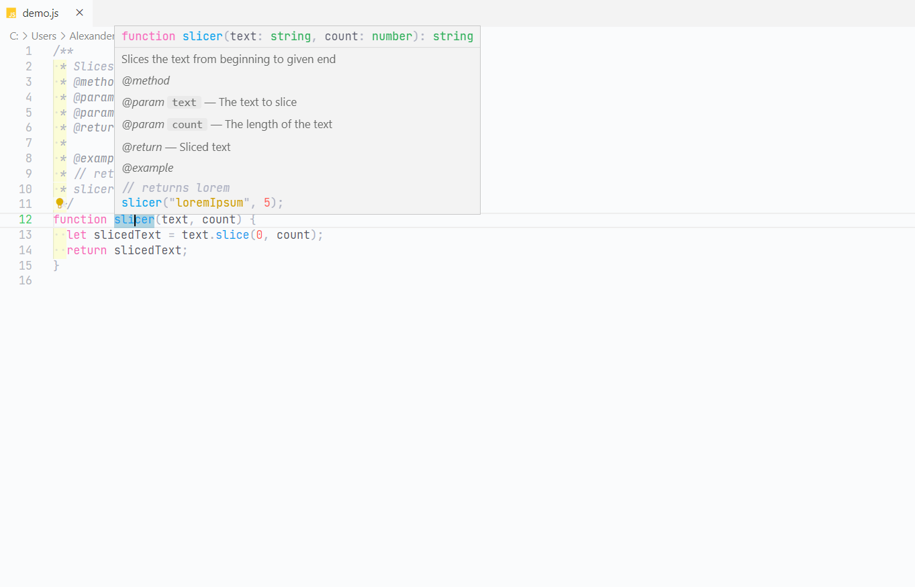
Task: Click line number 13 in the gutter
Action: click(26, 234)
